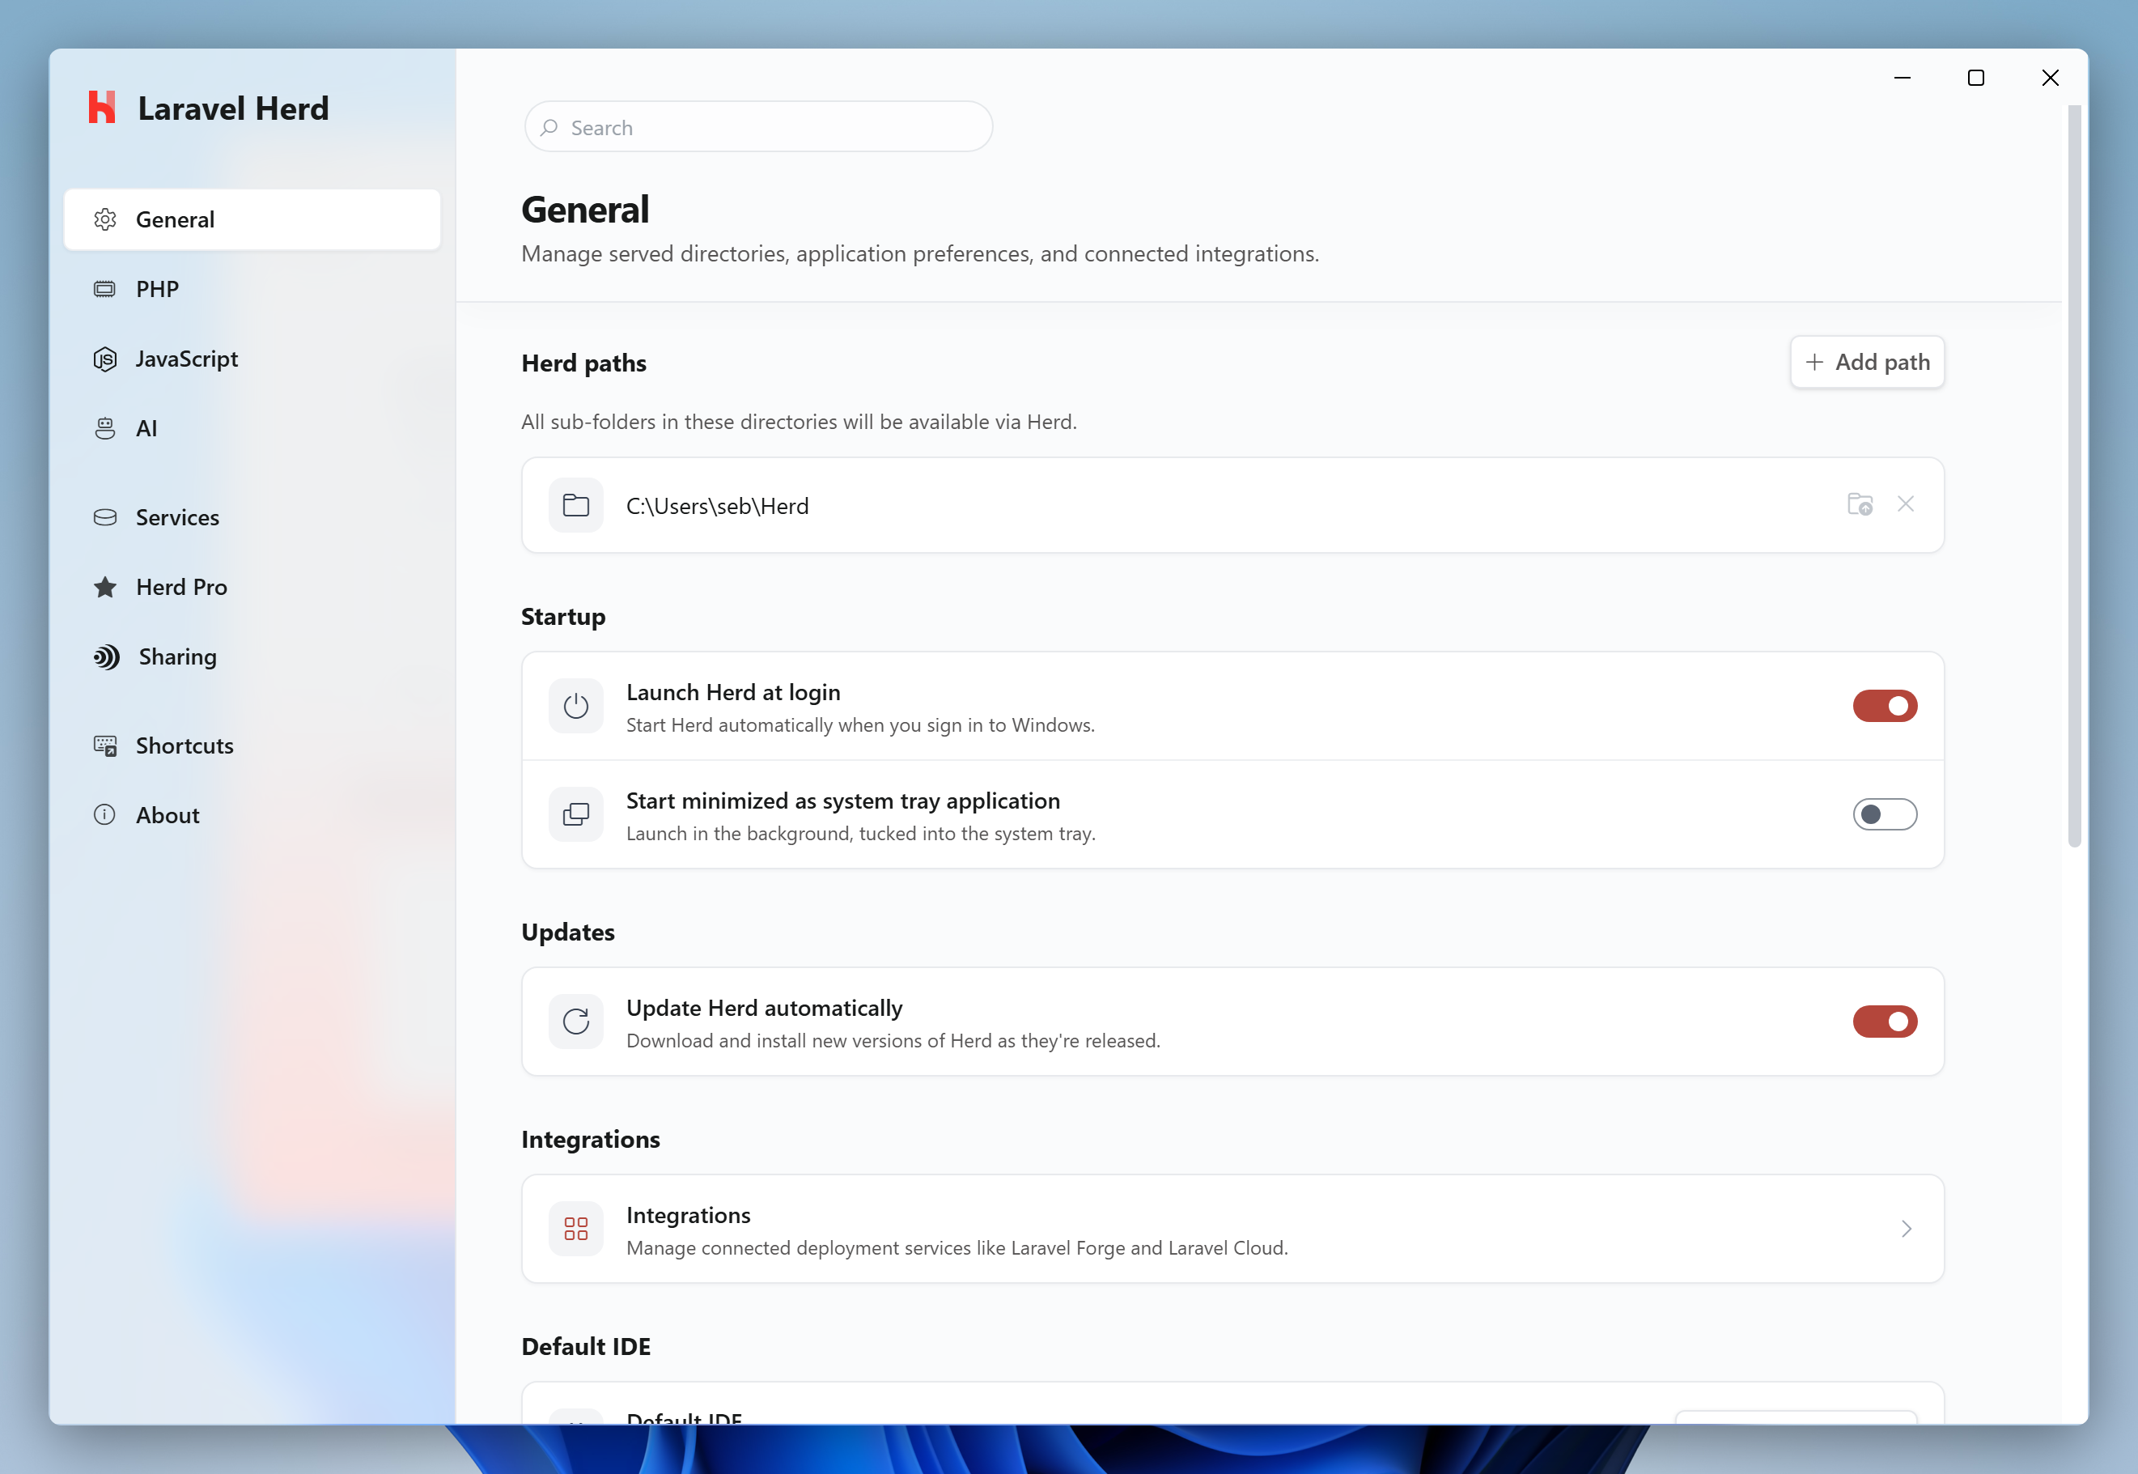Click the search magnifier icon

click(549, 127)
